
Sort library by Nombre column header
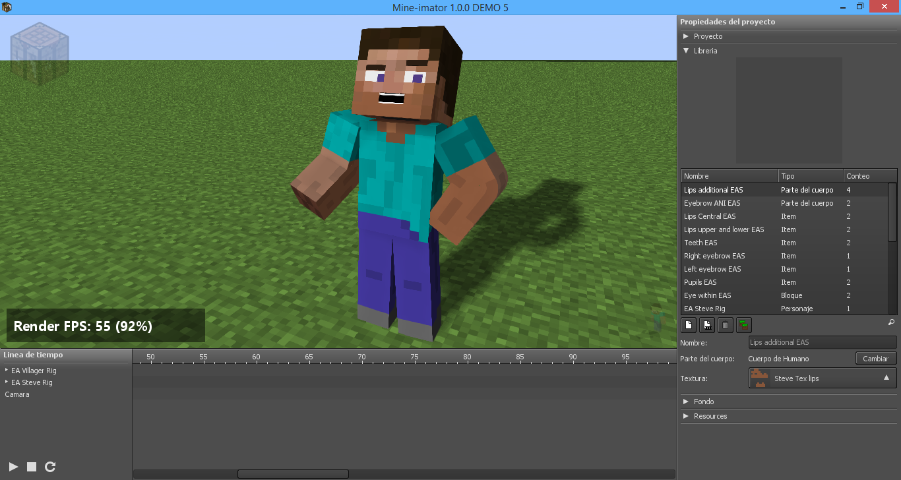point(730,176)
